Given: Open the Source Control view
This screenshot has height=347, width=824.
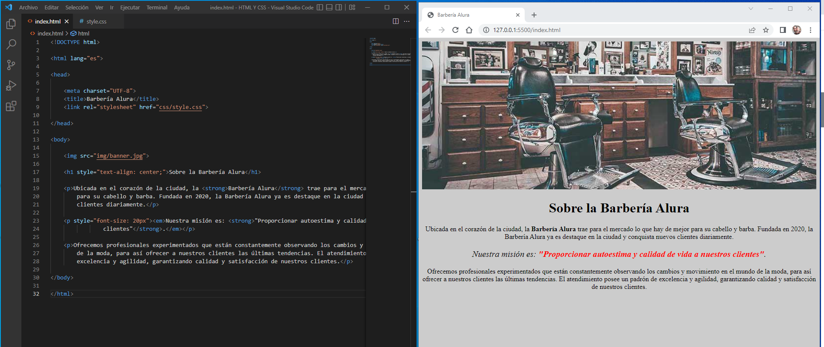Looking at the screenshot, I should (x=11, y=65).
